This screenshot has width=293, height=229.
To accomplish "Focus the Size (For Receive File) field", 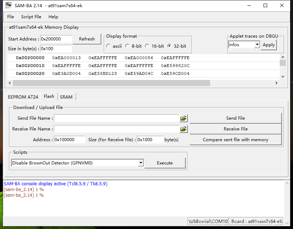I will [x=150, y=140].
